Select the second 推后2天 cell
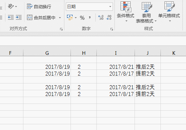186x130 pixels. click(x=148, y=87)
